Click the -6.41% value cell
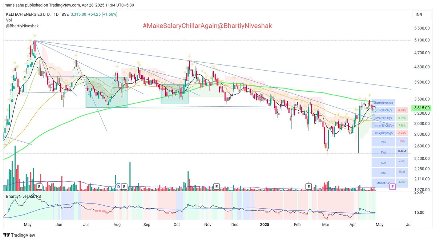The image size is (436, 241). pos(402,133)
